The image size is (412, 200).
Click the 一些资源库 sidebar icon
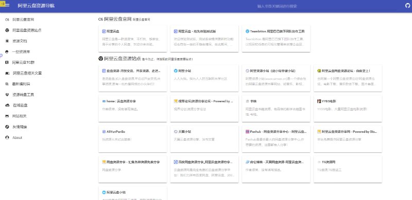7,52
